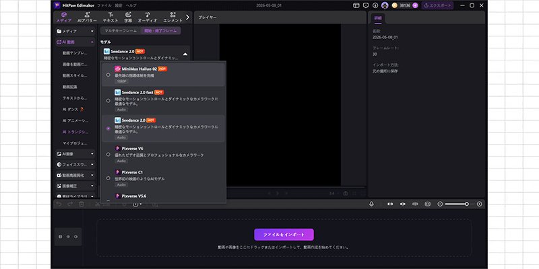
Task: Click the Pixverse V6 model icon
Action: click(117, 149)
